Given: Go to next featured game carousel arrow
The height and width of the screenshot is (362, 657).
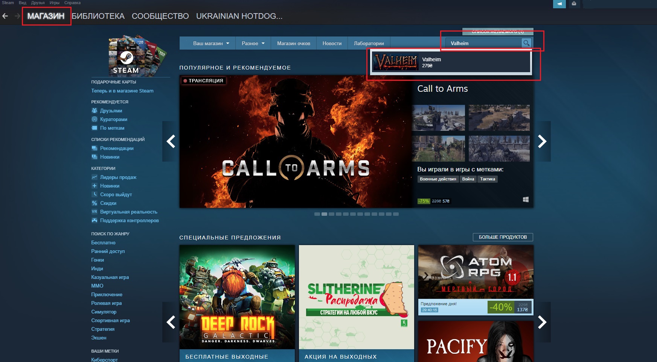Looking at the screenshot, I should (542, 141).
